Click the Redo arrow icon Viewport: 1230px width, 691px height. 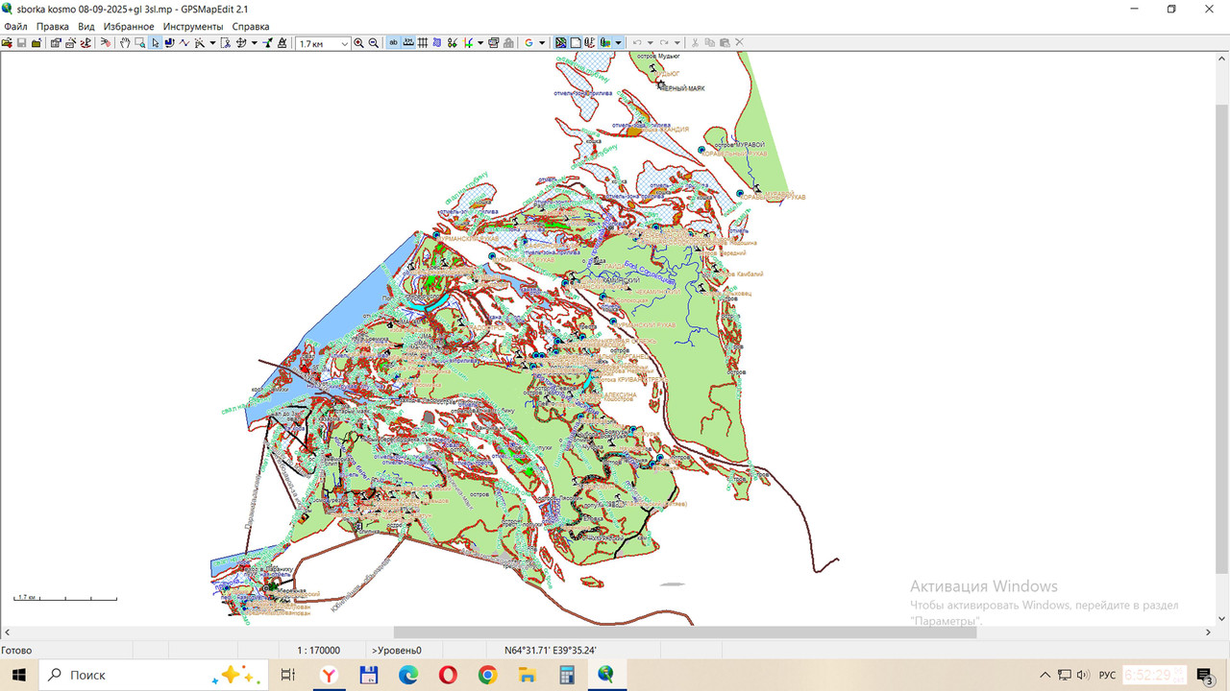(x=664, y=43)
